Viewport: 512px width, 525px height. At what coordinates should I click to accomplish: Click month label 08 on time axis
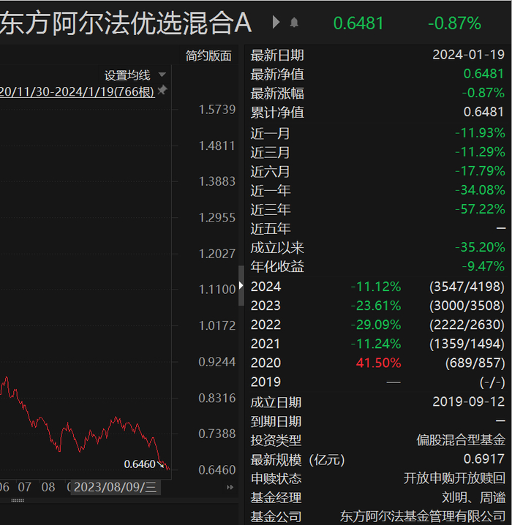(x=48, y=487)
